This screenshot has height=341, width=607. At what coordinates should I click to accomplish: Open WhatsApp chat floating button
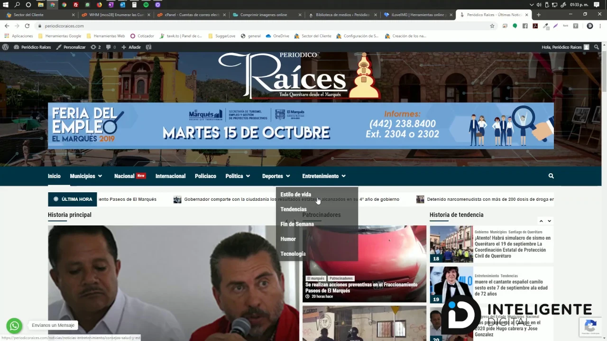[x=14, y=326]
